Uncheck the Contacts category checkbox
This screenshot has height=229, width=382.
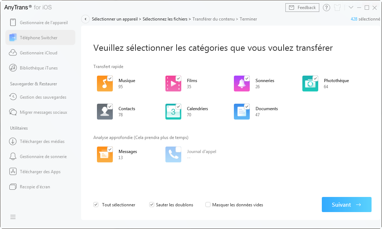pyautogui.click(x=110, y=106)
